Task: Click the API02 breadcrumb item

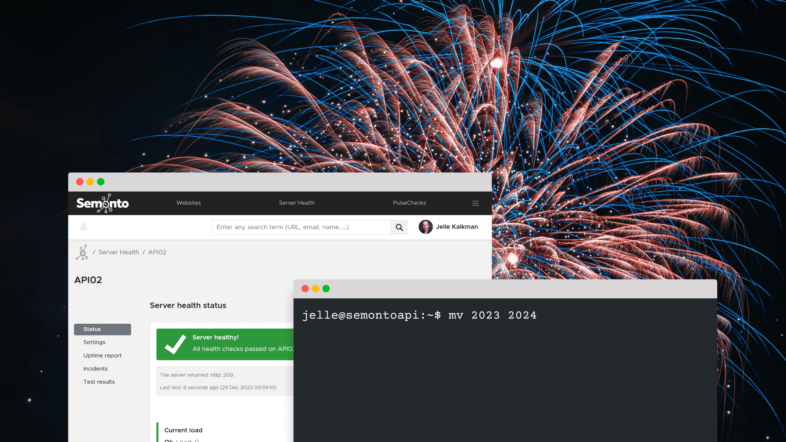Action: tap(157, 252)
